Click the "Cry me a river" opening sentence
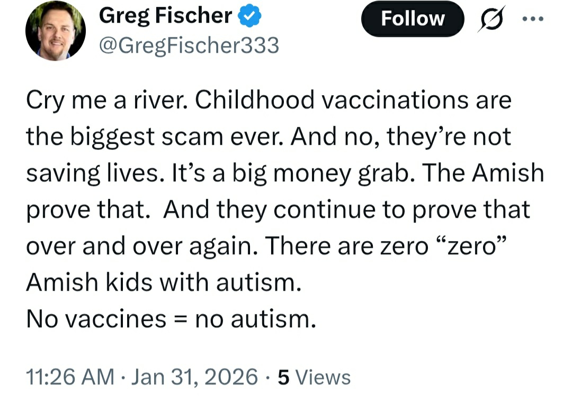Image resolution: width=572 pixels, height=406 pixels. 103,100
